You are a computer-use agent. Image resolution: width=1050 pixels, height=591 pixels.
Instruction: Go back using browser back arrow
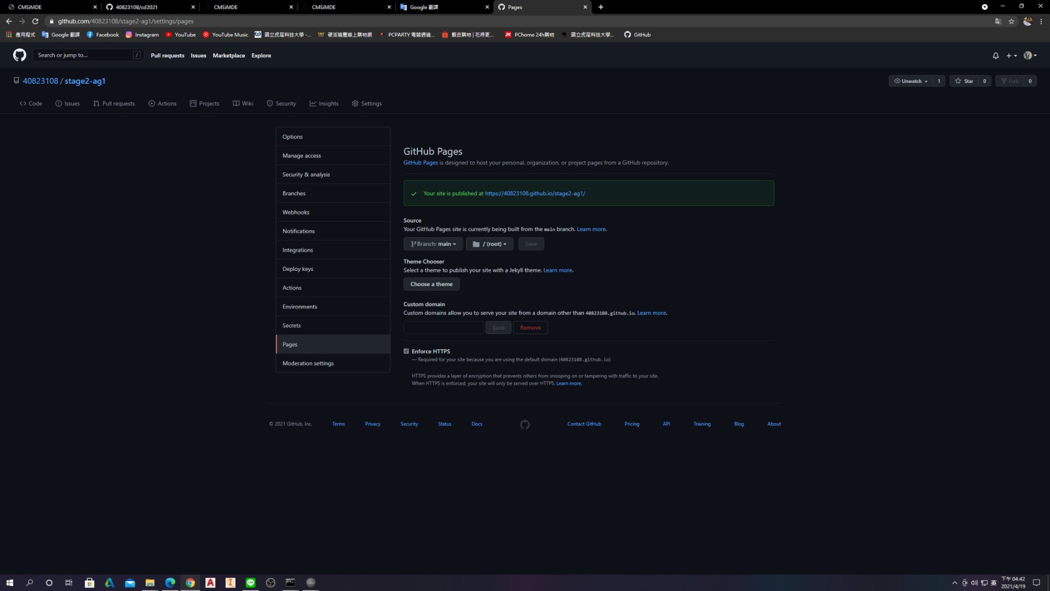pyautogui.click(x=9, y=21)
